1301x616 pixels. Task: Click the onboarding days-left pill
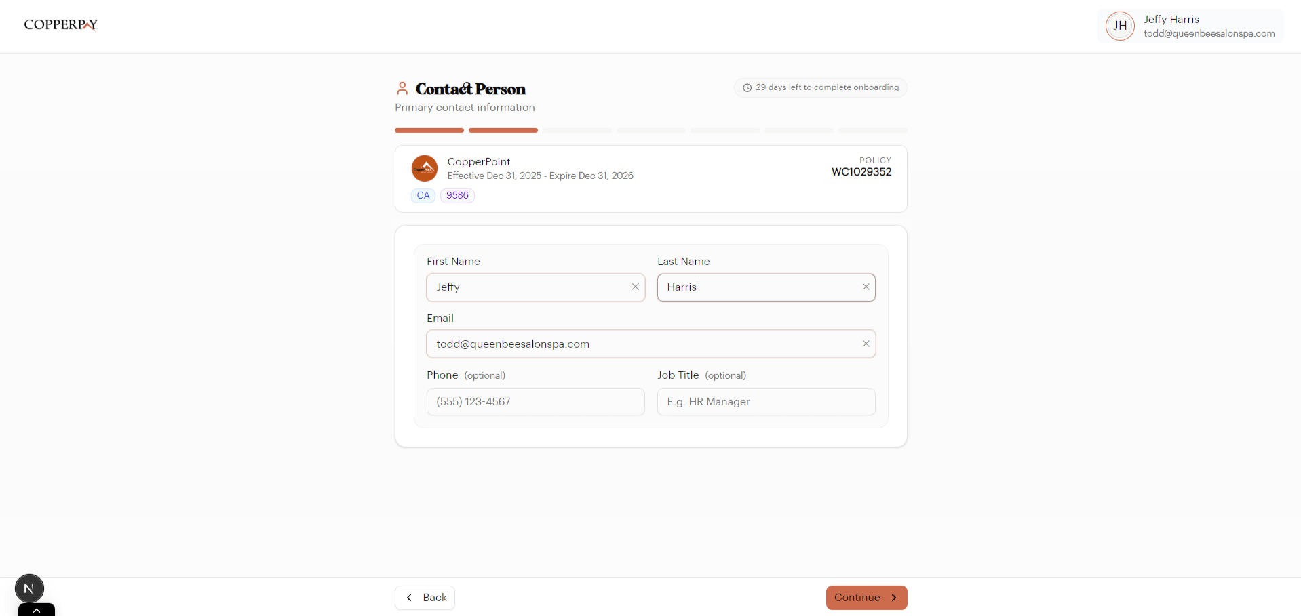(820, 87)
